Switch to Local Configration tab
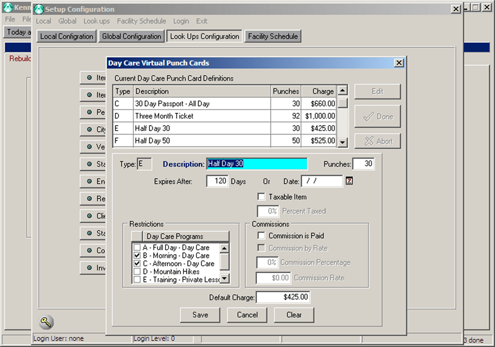The height and width of the screenshot is (347, 495). point(67,36)
